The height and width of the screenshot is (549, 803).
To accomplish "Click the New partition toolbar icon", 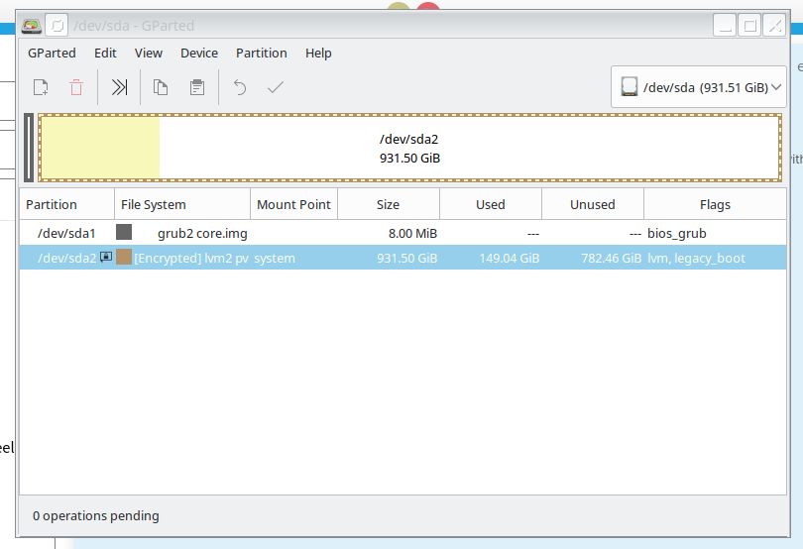I will click(41, 87).
